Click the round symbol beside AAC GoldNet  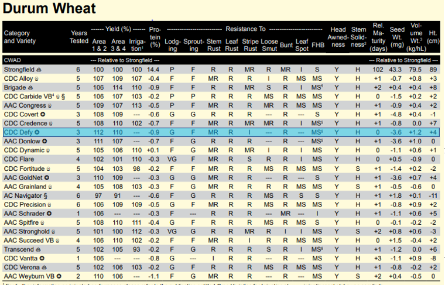point(47,178)
